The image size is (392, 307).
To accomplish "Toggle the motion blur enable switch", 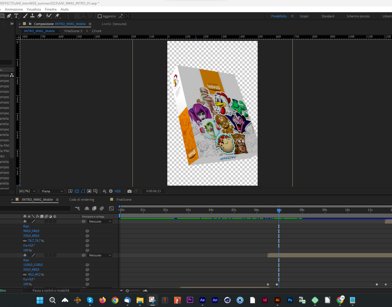I will tap(102, 208).
